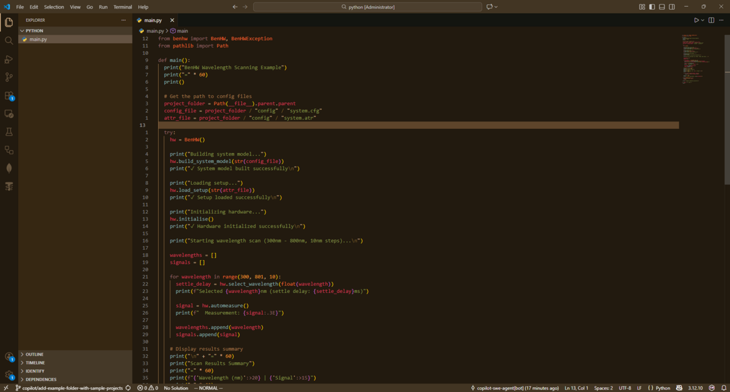Image resolution: width=730 pixels, height=392 pixels.
Task: Click the Run Python File play button
Action: 697,20
